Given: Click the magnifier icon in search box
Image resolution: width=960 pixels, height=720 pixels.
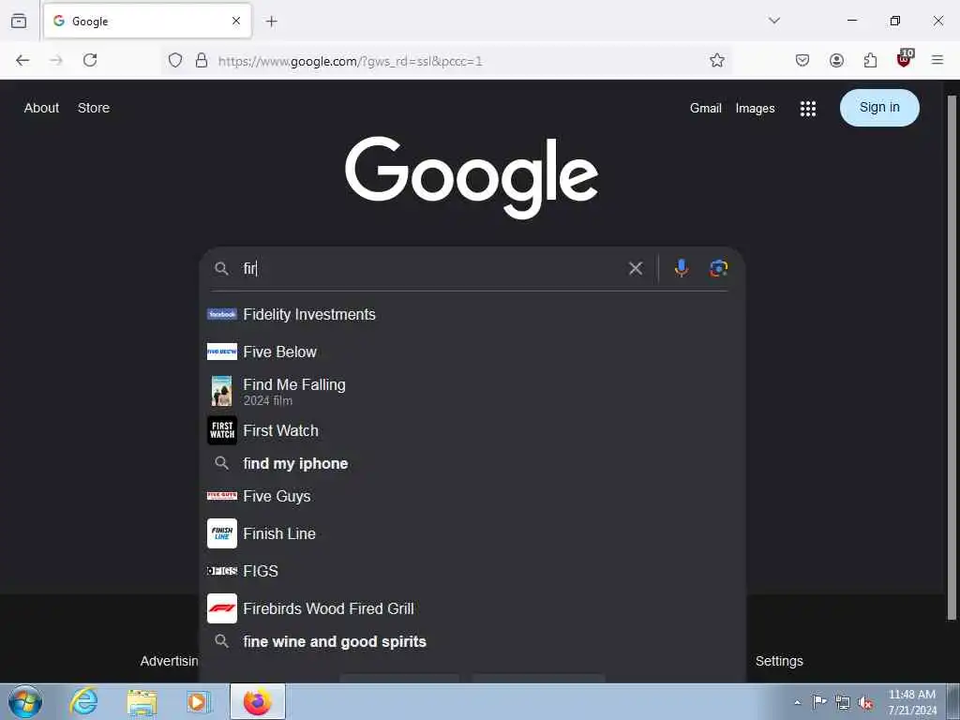Looking at the screenshot, I should (221, 268).
